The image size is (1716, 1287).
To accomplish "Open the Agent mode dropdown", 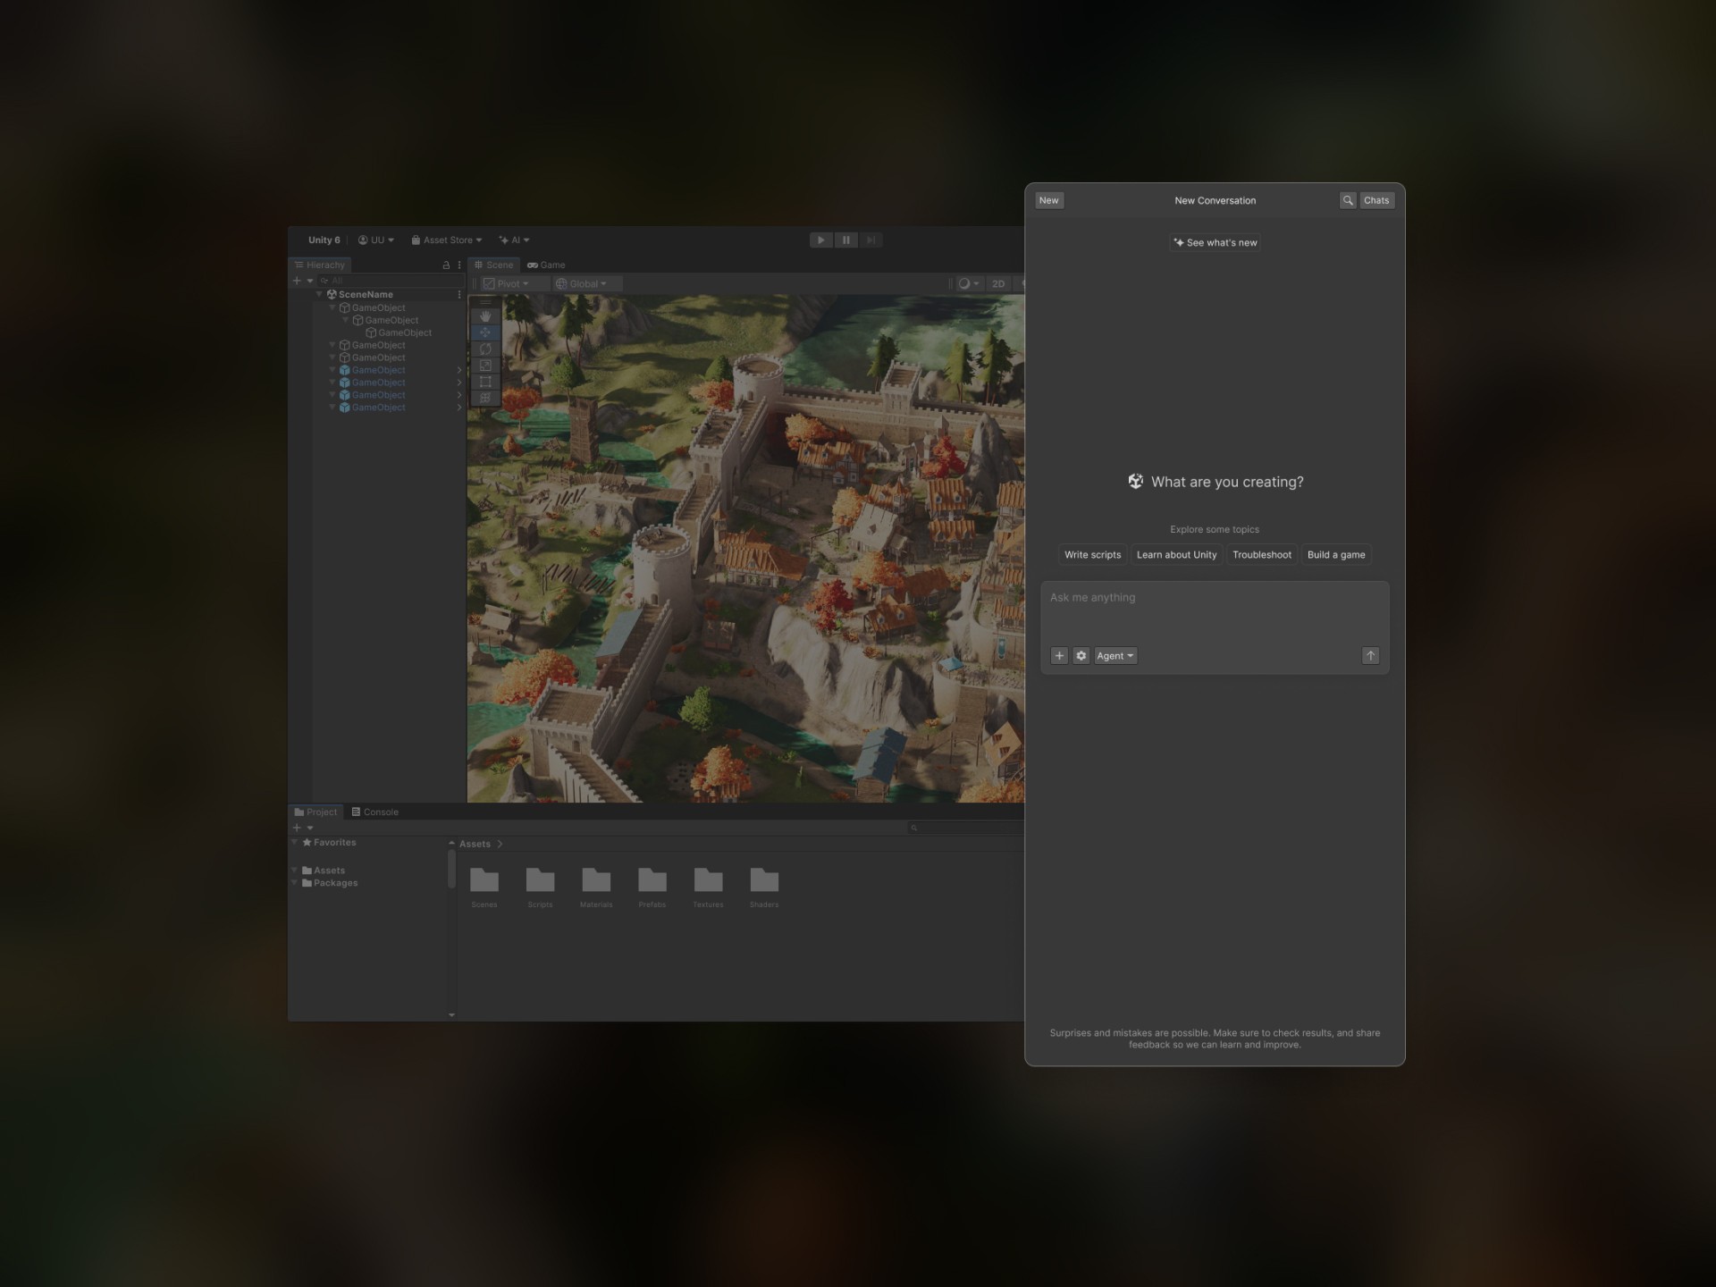I will (1115, 656).
